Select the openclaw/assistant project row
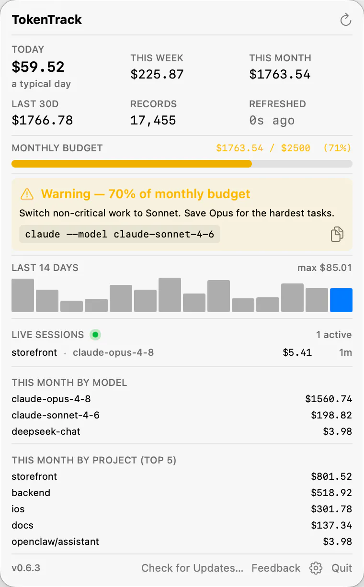 (182, 542)
